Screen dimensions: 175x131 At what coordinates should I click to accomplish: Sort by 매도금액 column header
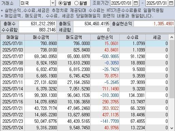pos(74,37)
